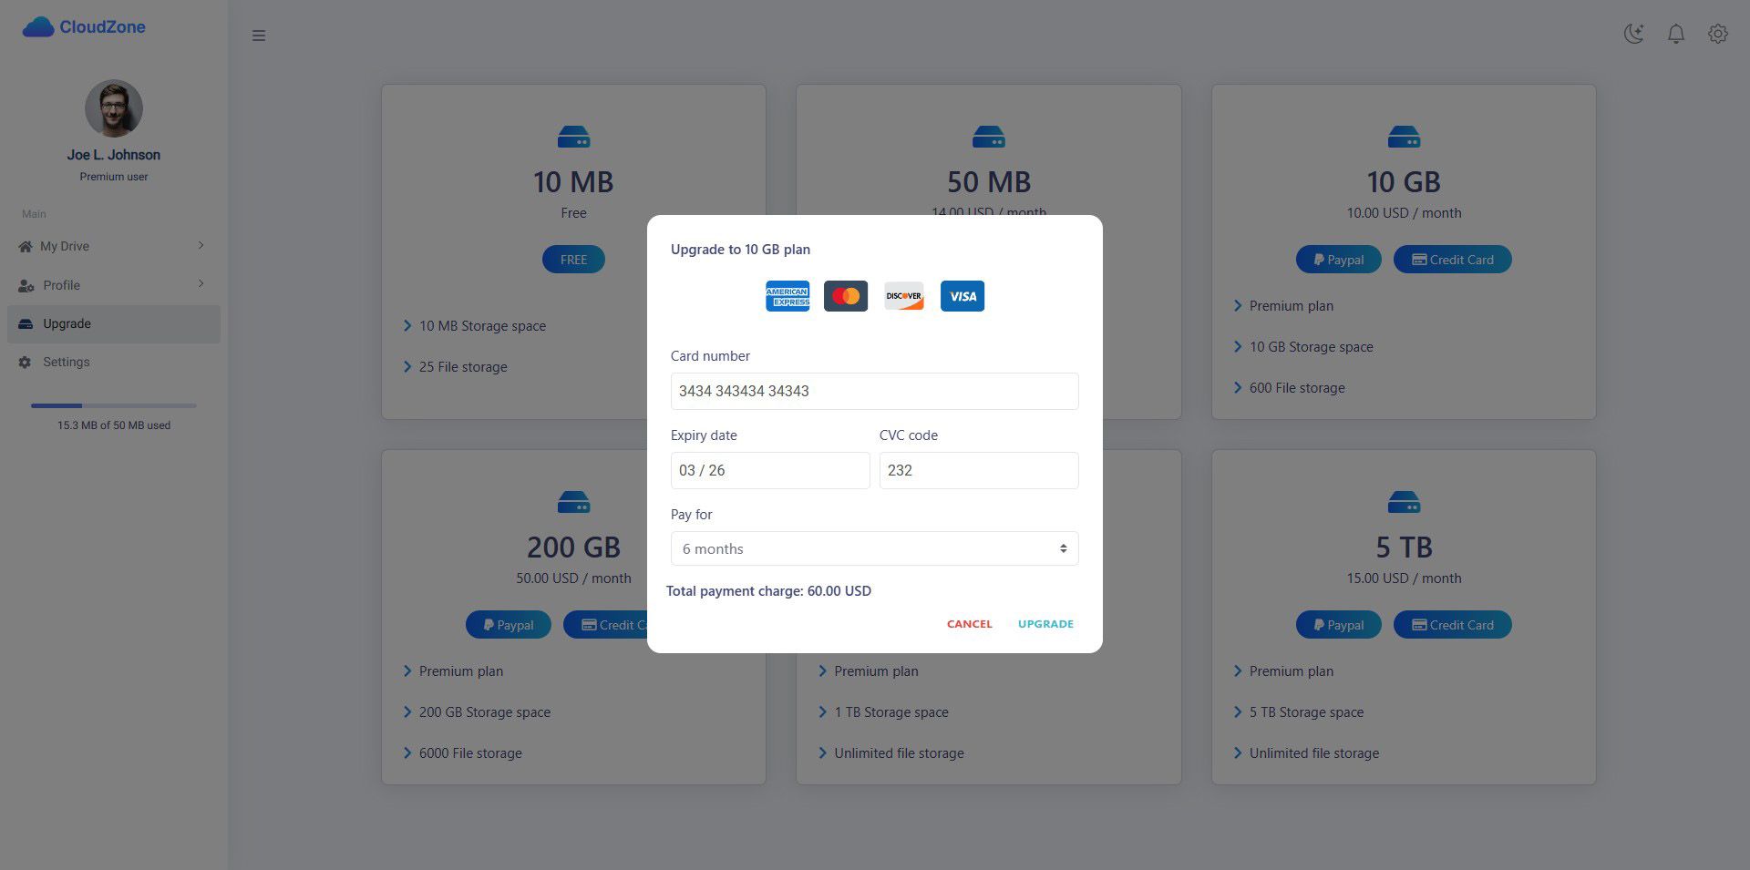Image resolution: width=1750 pixels, height=870 pixels.
Task: Select American Express card icon
Action: pos(787,296)
